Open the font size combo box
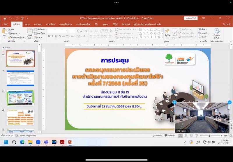The height and width of the screenshot is (162, 233). coord(72,31)
